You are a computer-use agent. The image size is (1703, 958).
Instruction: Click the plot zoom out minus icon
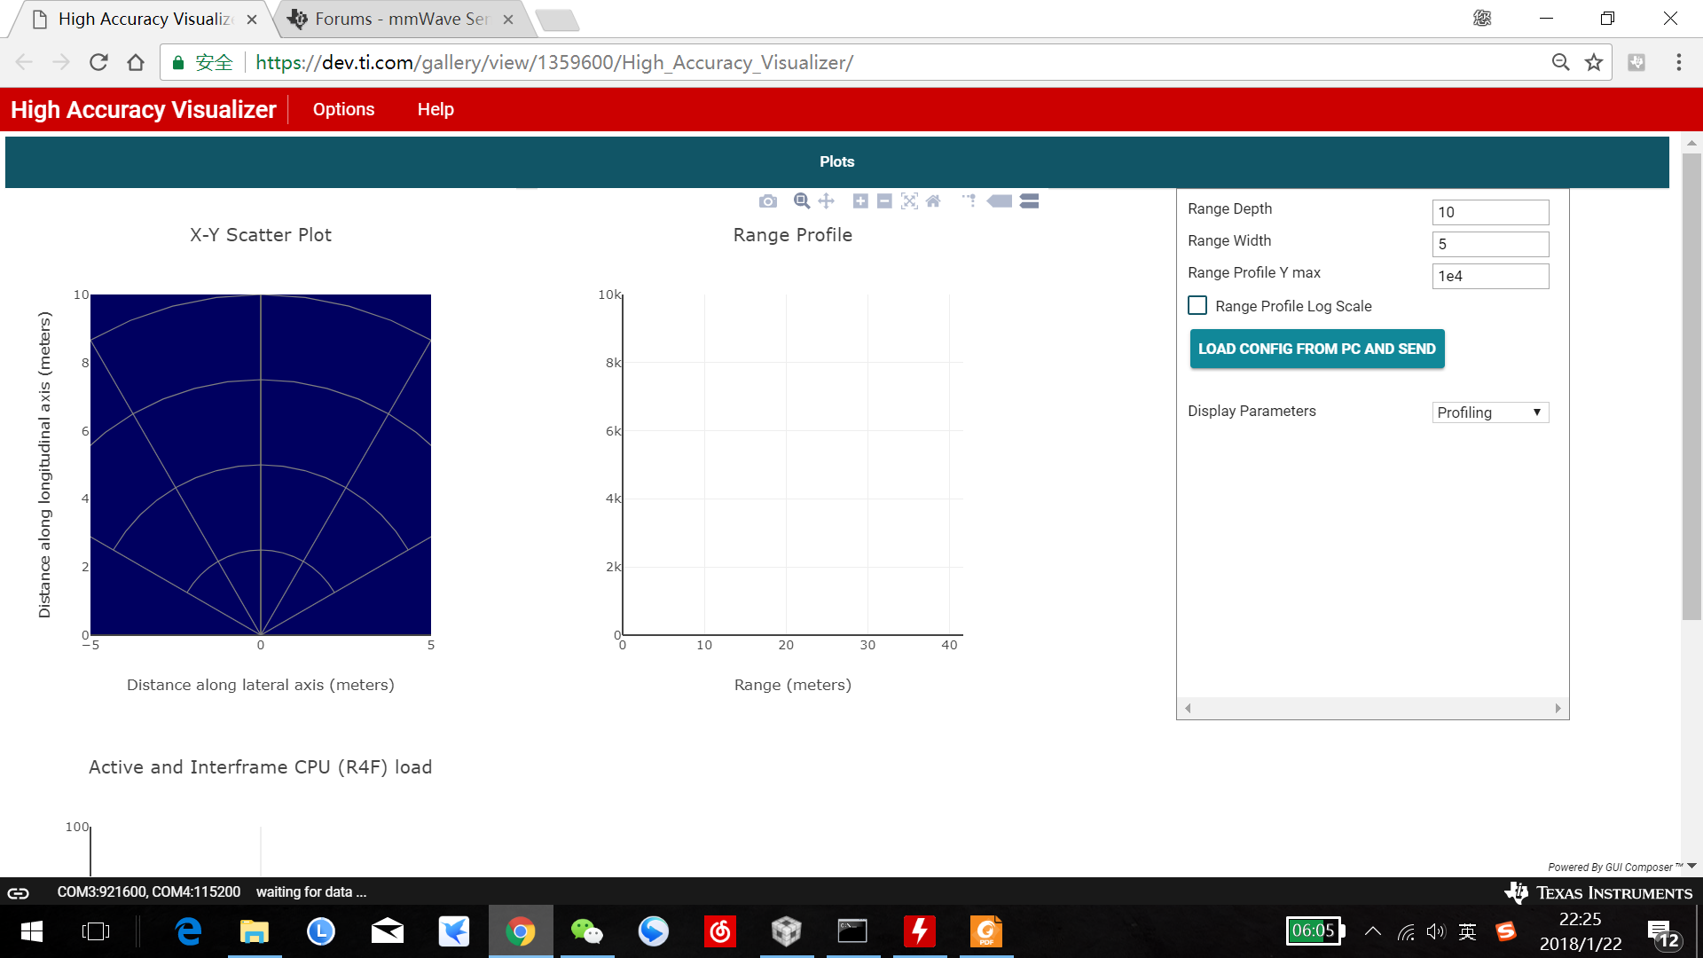click(884, 201)
